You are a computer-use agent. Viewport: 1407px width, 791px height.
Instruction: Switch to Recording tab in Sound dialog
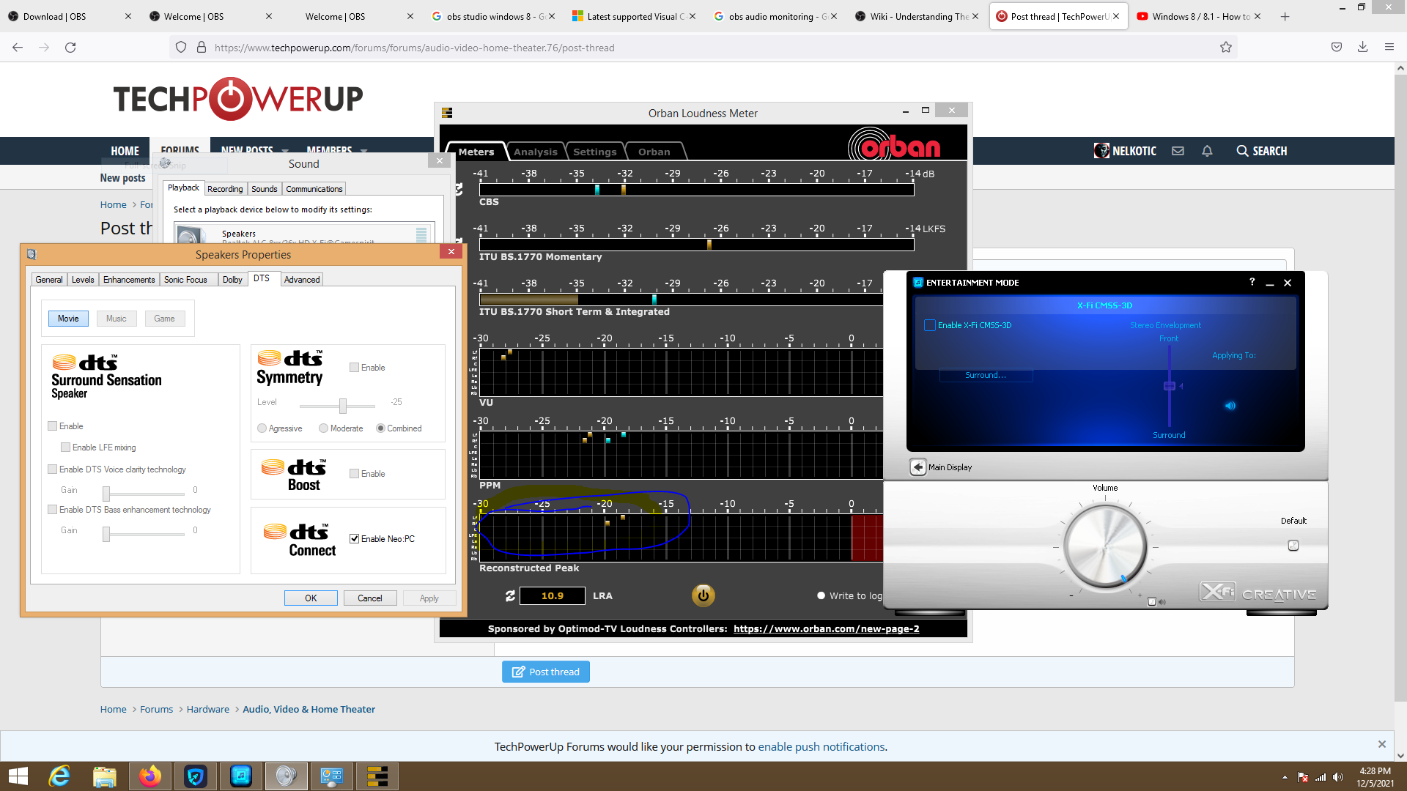point(225,189)
